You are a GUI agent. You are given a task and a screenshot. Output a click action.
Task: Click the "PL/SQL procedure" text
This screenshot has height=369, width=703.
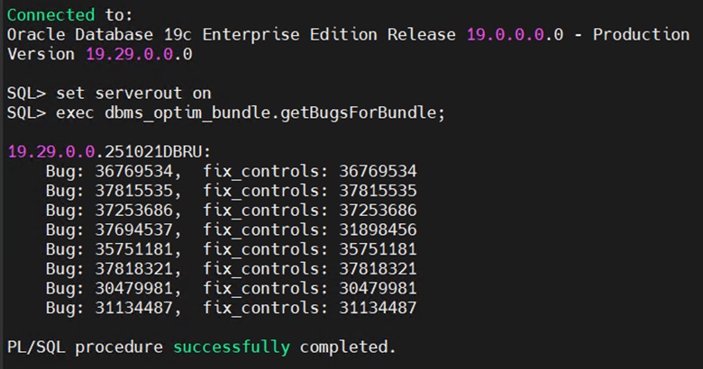click(x=85, y=346)
